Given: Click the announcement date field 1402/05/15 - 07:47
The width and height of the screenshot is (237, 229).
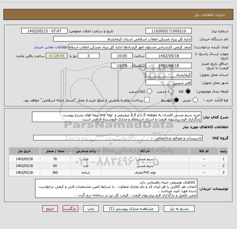Looking at the screenshot, I should tap(44, 31).
